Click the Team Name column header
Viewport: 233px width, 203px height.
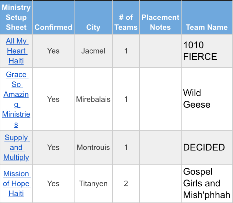[x=207, y=27]
